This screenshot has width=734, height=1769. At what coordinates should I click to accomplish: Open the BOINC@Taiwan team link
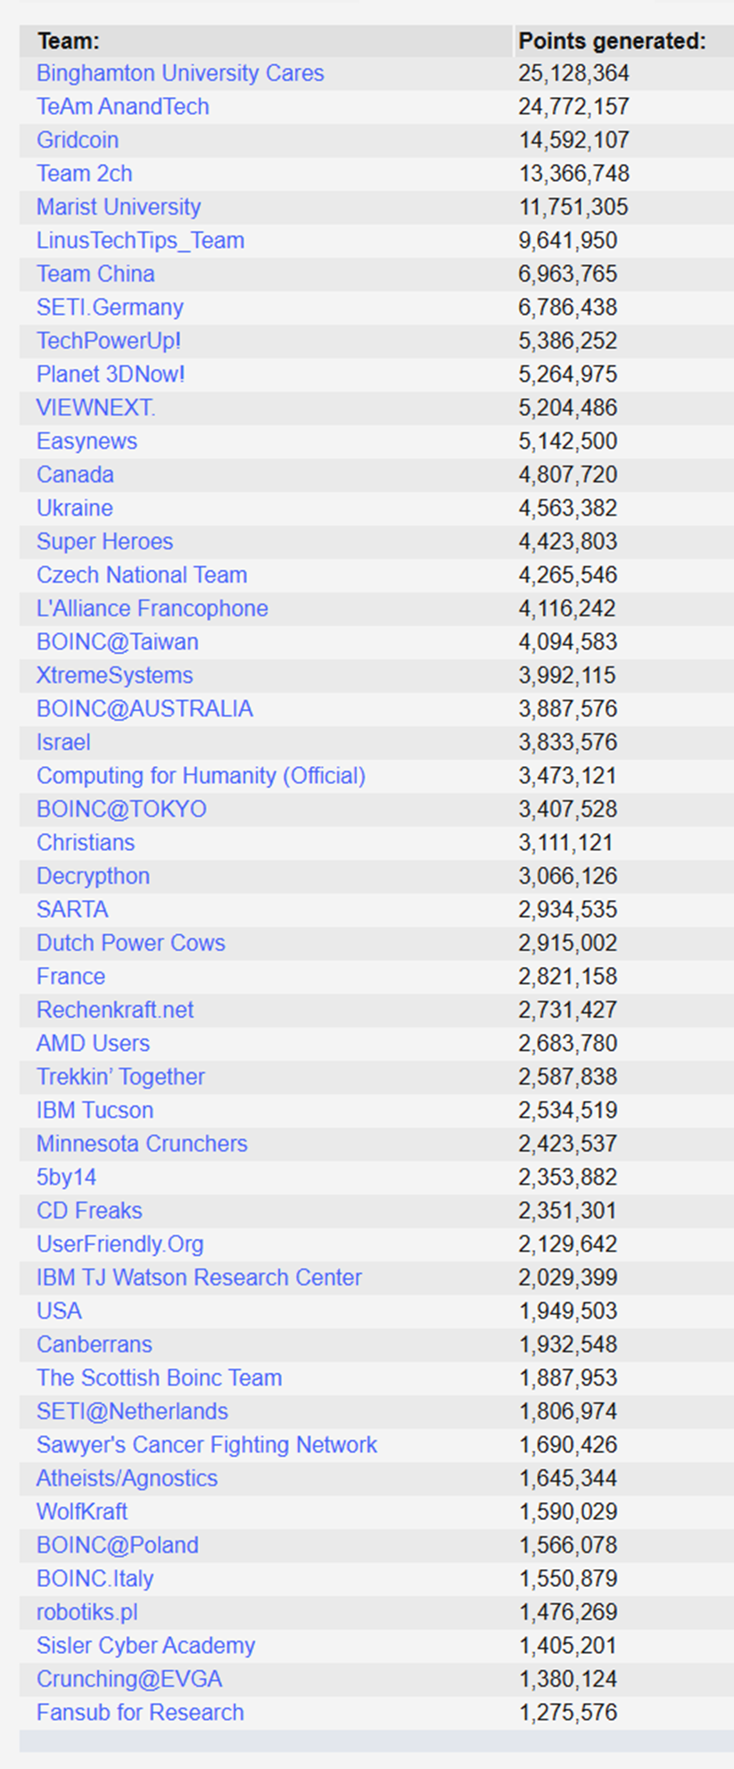coord(118,641)
